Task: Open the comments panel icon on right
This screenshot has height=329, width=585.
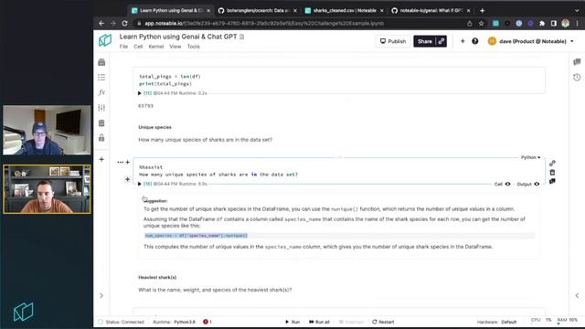Action: (577, 62)
